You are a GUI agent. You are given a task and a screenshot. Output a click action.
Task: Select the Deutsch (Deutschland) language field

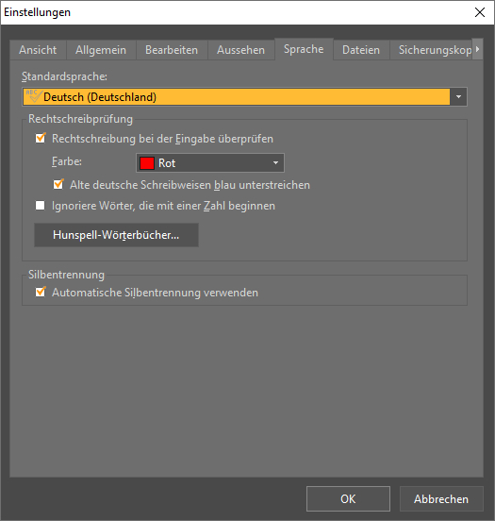244,96
